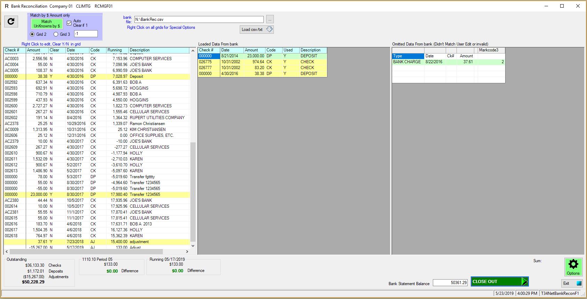The width and height of the screenshot is (587, 299).
Task: Toggle the Auto Clear if 1 checkbox
Action: point(69,23)
